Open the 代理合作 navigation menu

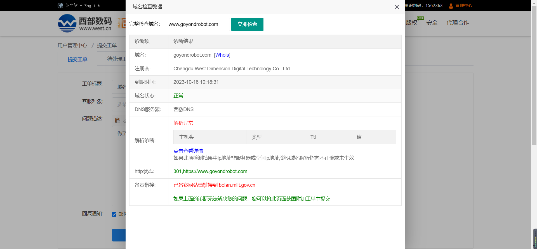[x=458, y=23]
